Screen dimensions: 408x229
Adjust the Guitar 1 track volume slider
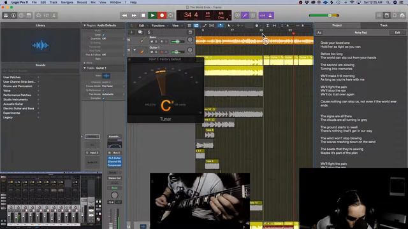(x=177, y=52)
